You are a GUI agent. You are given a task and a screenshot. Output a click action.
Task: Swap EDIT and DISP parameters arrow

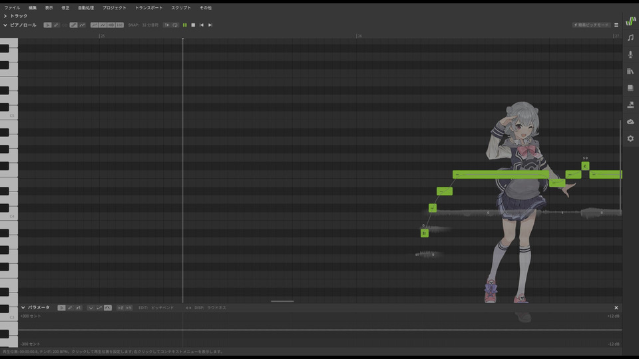coord(188,308)
